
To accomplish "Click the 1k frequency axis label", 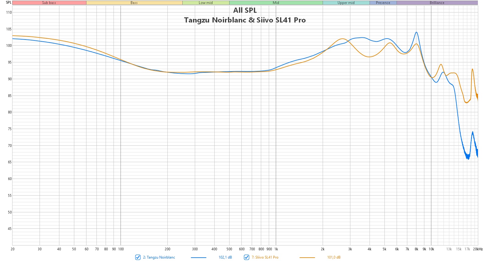I will click(276, 249).
